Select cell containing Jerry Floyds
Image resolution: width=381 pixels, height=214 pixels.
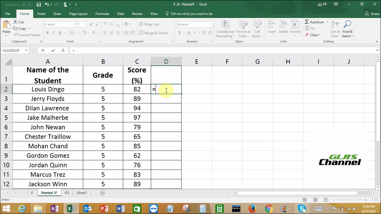pos(48,99)
